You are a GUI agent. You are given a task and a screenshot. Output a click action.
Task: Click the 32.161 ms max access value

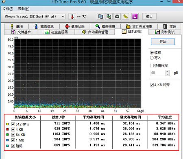click(x=131, y=123)
